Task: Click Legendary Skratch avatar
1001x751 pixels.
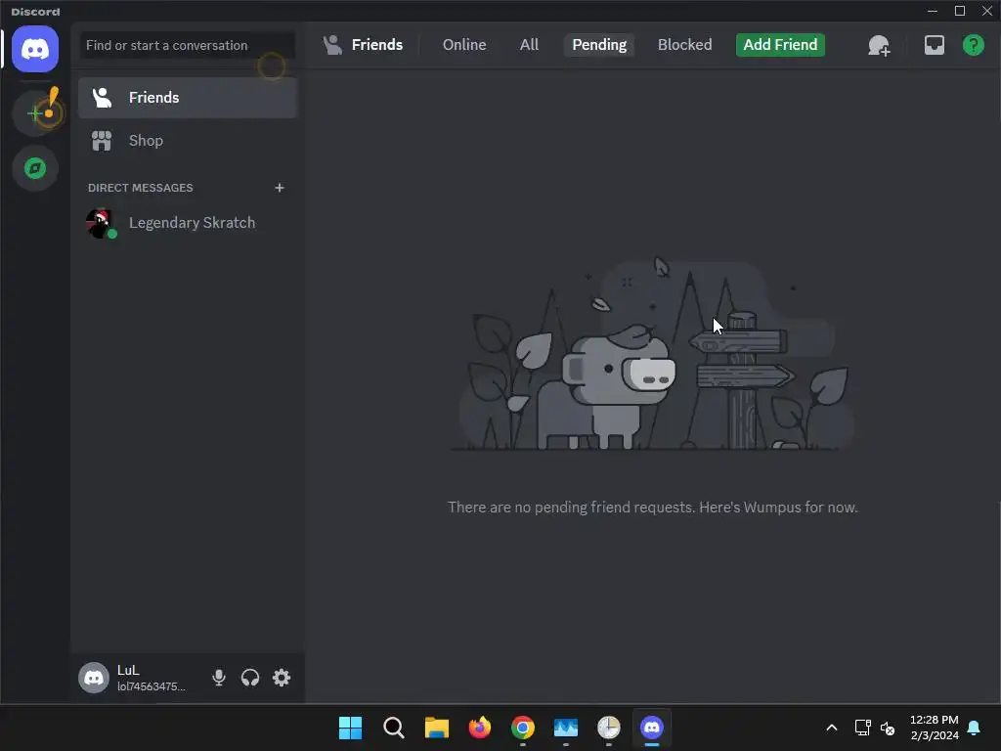Action: [x=101, y=224]
